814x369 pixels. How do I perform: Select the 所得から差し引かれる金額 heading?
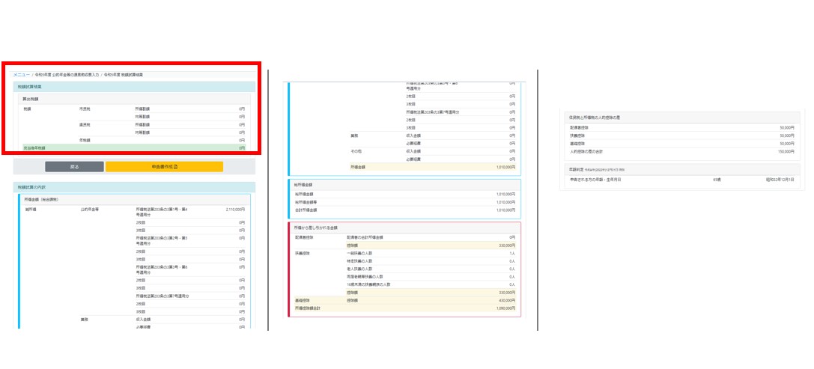[315, 228]
